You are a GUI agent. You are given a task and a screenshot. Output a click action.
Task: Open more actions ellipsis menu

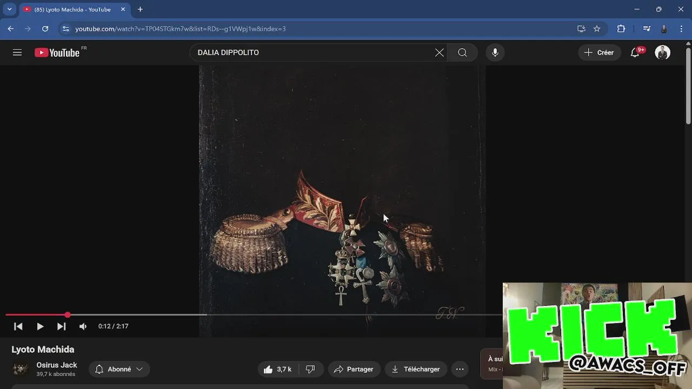click(x=460, y=369)
